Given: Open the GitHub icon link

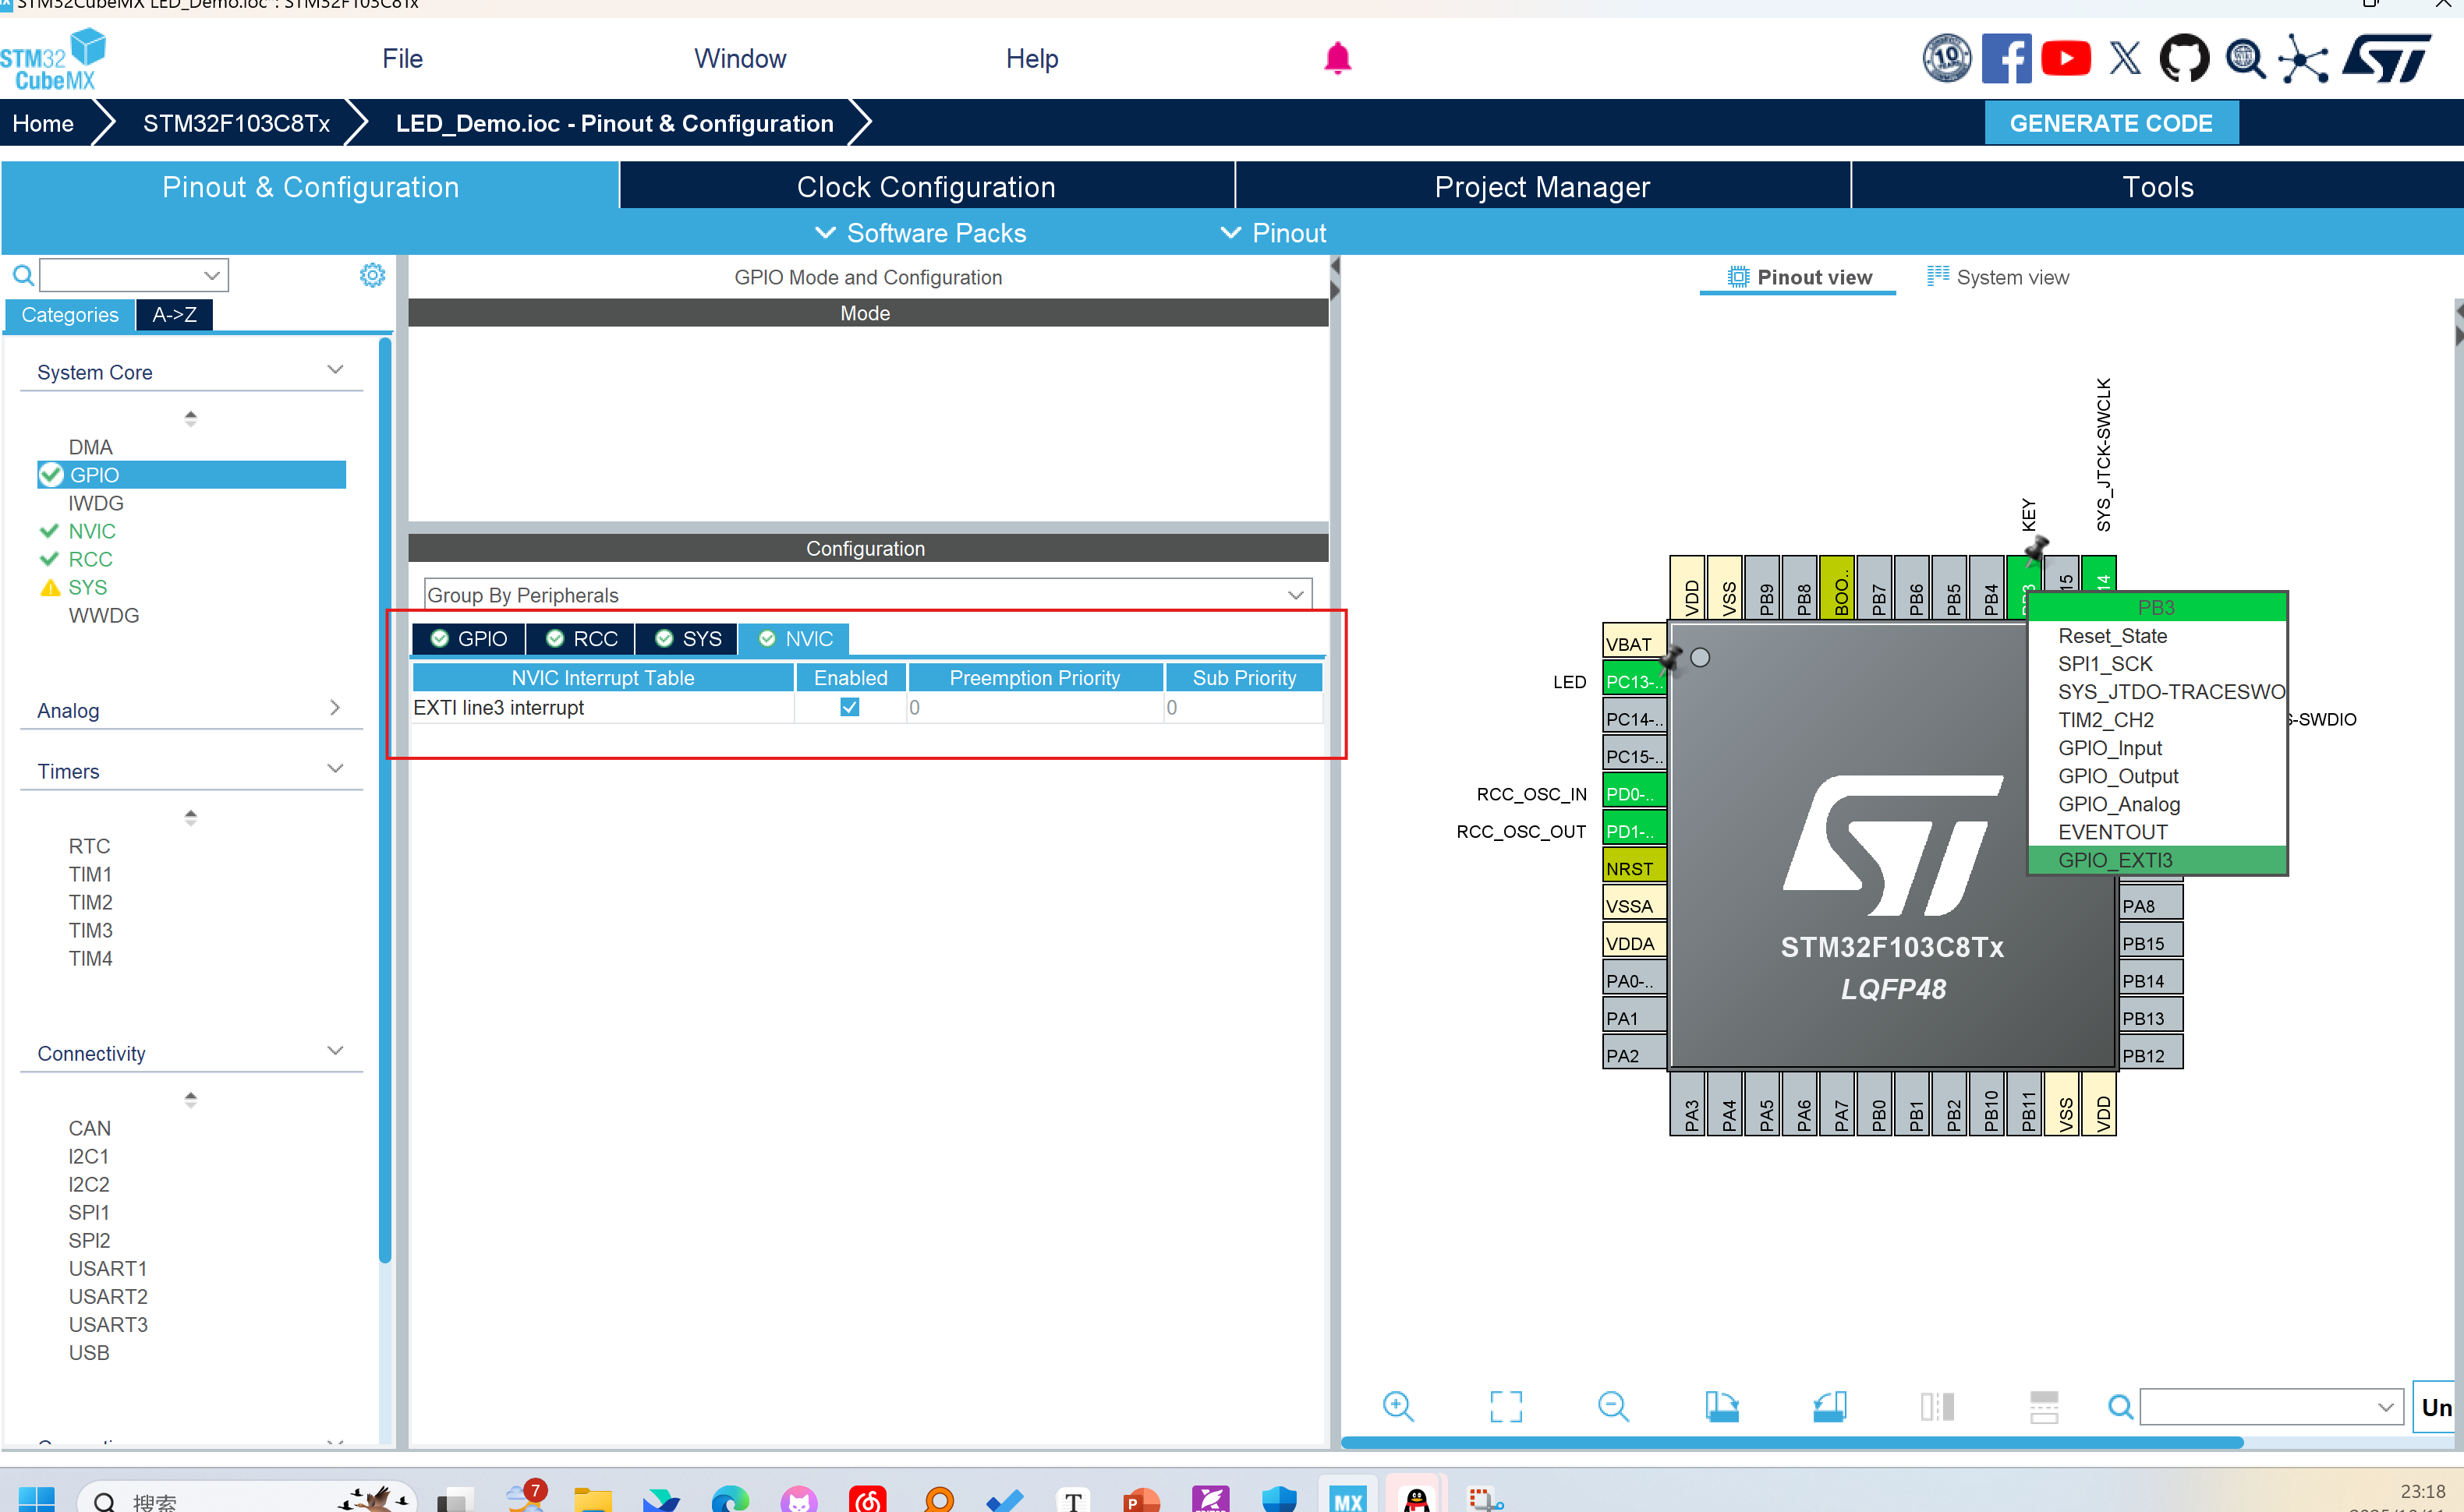Looking at the screenshot, I should point(2184,58).
